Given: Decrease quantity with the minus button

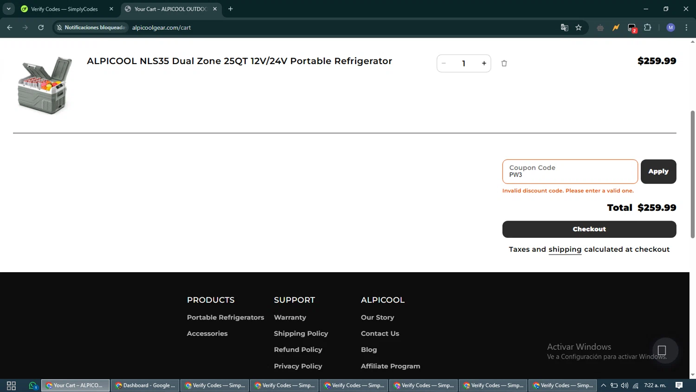Looking at the screenshot, I should [444, 63].
